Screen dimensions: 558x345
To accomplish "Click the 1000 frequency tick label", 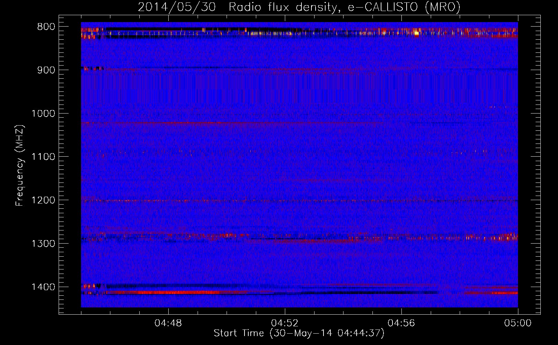I will pyautogui.click(x=43, y=114).
